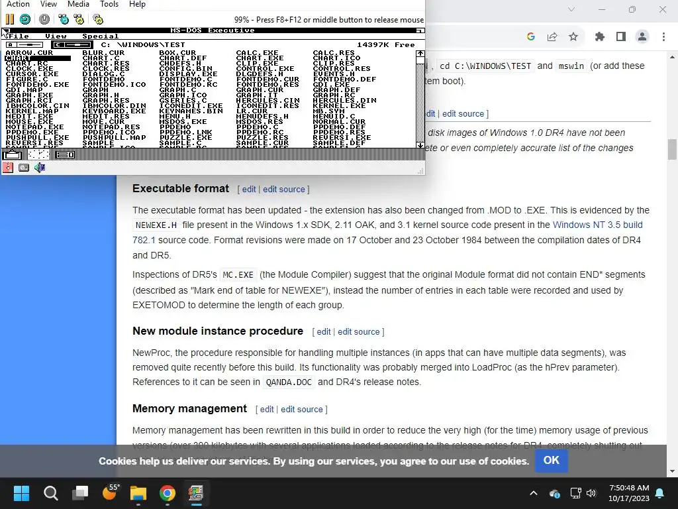Select drive A in MS-DOS Executive
Image resolution: width=678 pixels, height=509 pixels.
[25, 44]
